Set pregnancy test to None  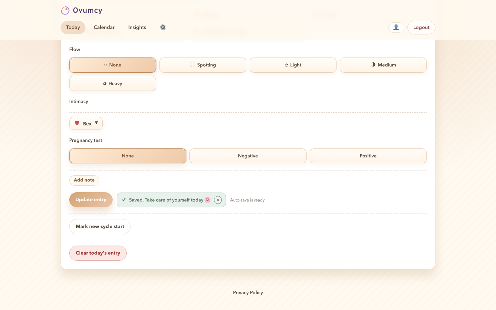pos(128,156)
